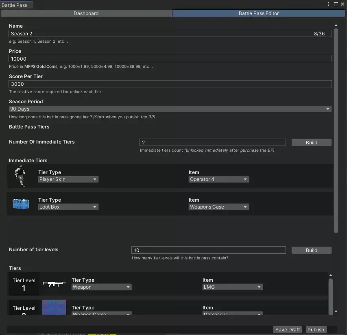The image size is (347, 335).
Task: Switch to the Dashboard tab
Action: pyautogui.click(x=86, y=13)
